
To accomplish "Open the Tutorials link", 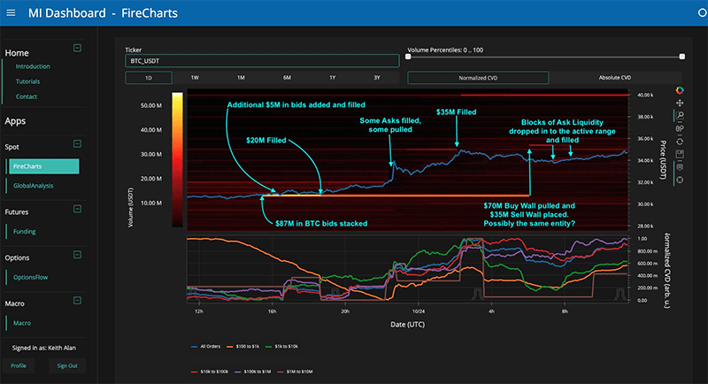I will tap(27, 81).
